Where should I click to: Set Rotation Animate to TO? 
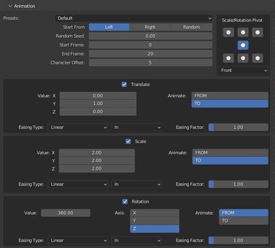[x=244, y=221]
